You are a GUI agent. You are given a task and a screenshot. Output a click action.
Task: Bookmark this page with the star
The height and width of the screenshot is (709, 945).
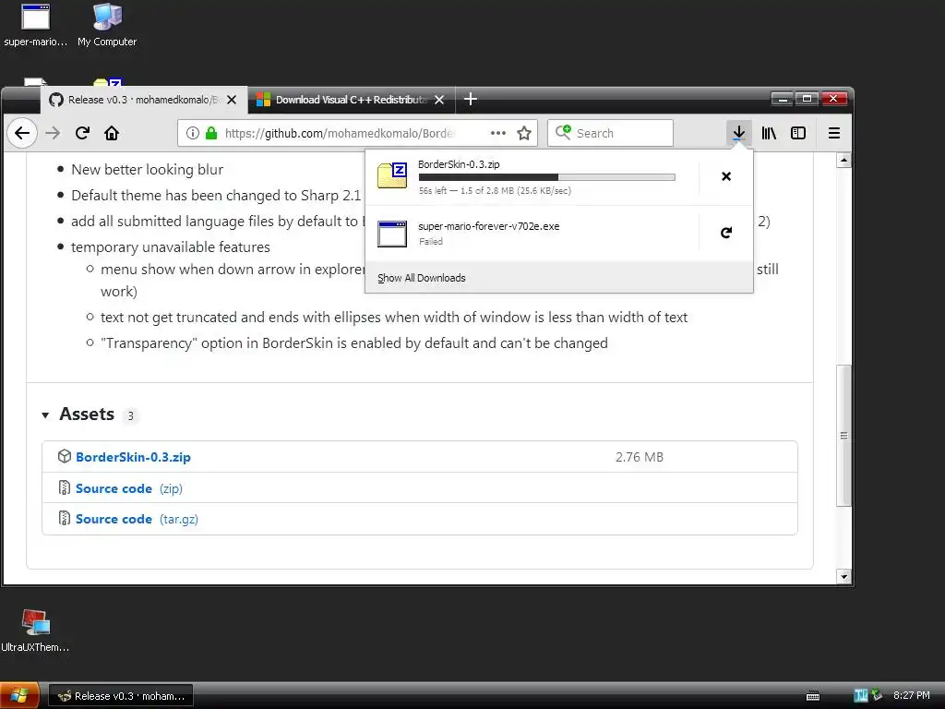pos(524,133)
